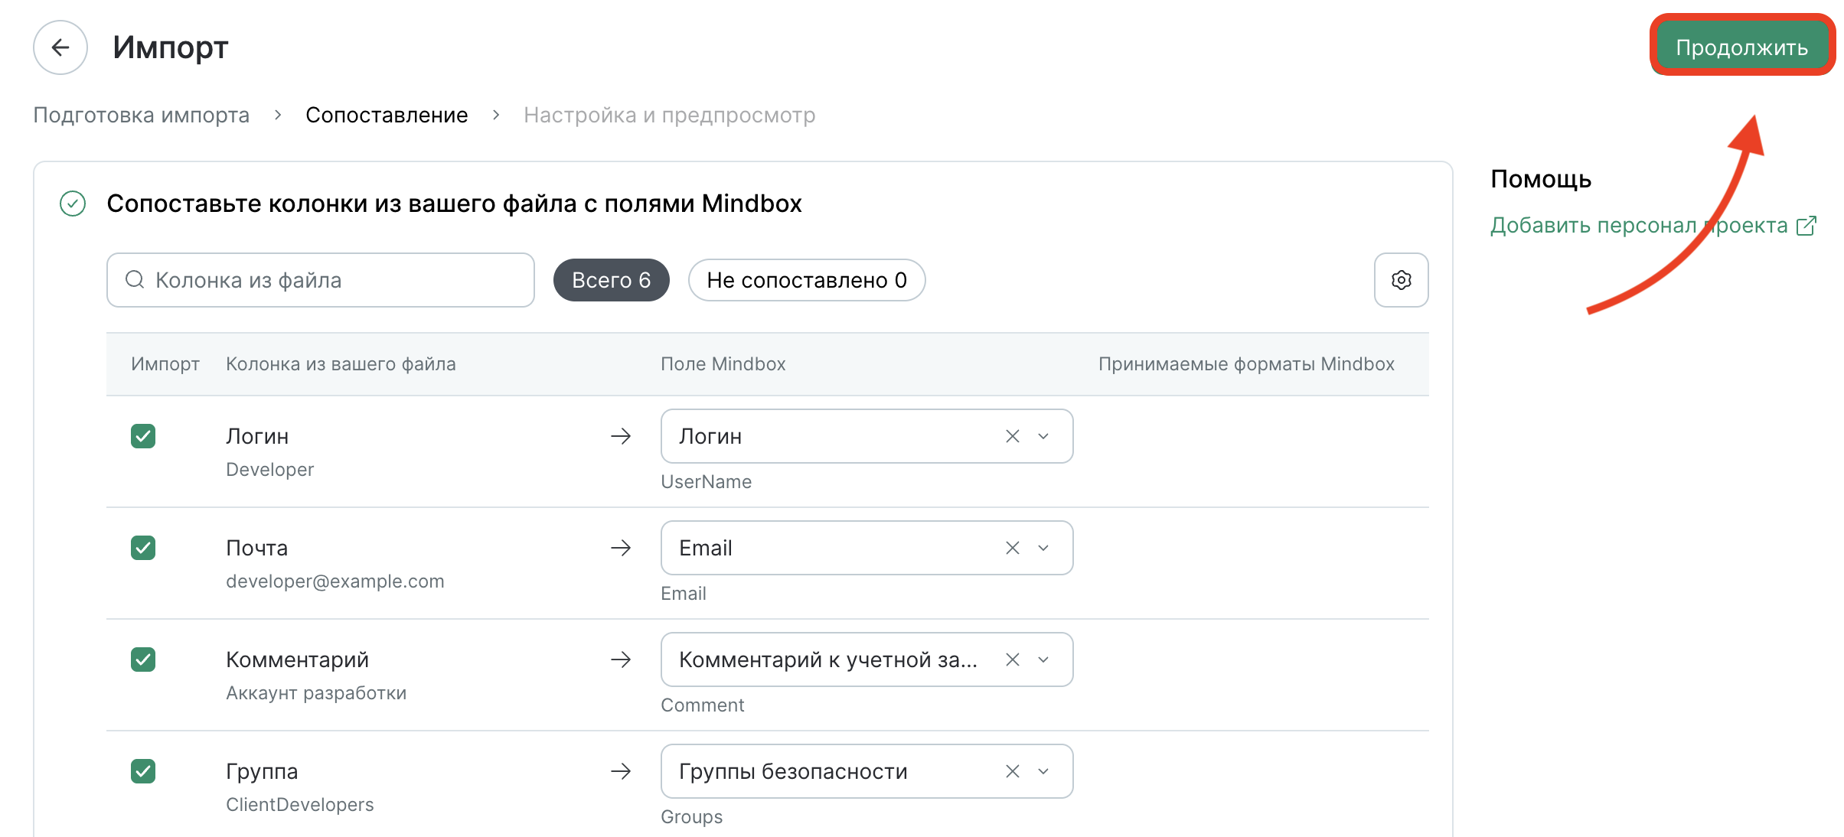The image size is (1844, 837).
Task: Click the green checkmark status icon
Action: tap(73, 204)
